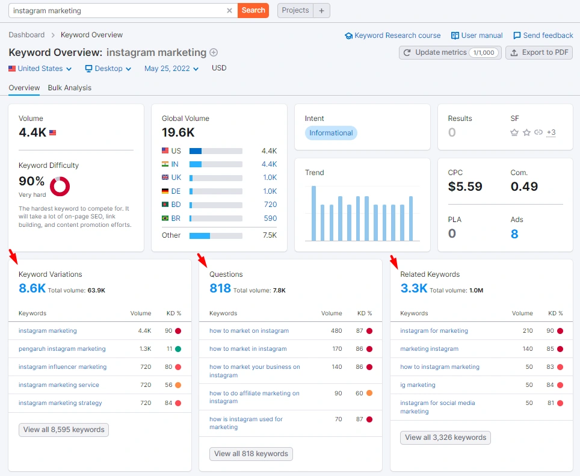Open the Projects button
580x476 pixels.
pyautogui.click(x=295, y=10)
